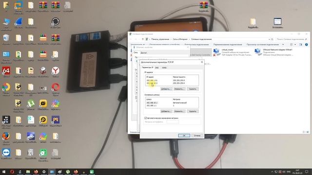This screenshot has width=312, height=175.
Task: Click the uTorrent icon in the taskbar
Action: pos(68,172)
